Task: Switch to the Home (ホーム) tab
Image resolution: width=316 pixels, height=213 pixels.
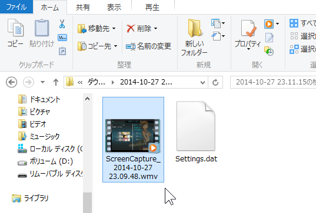Action: [50, 8]
